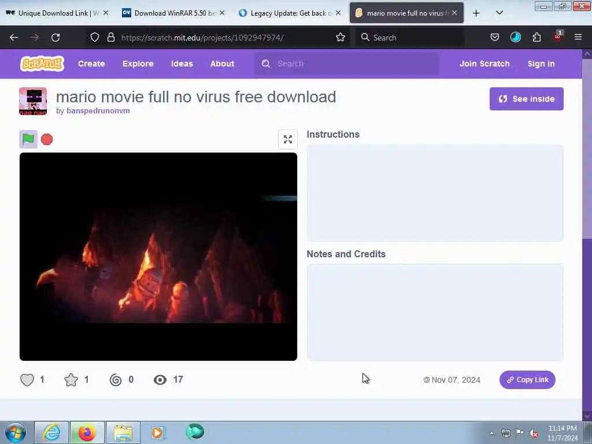
Task: Open Windows Explorer folder from taskbar
Action: point(123,432)
